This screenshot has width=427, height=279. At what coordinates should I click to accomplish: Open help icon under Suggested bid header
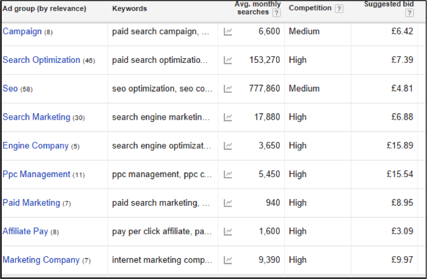pyautogui.click(x=409, y=13)
